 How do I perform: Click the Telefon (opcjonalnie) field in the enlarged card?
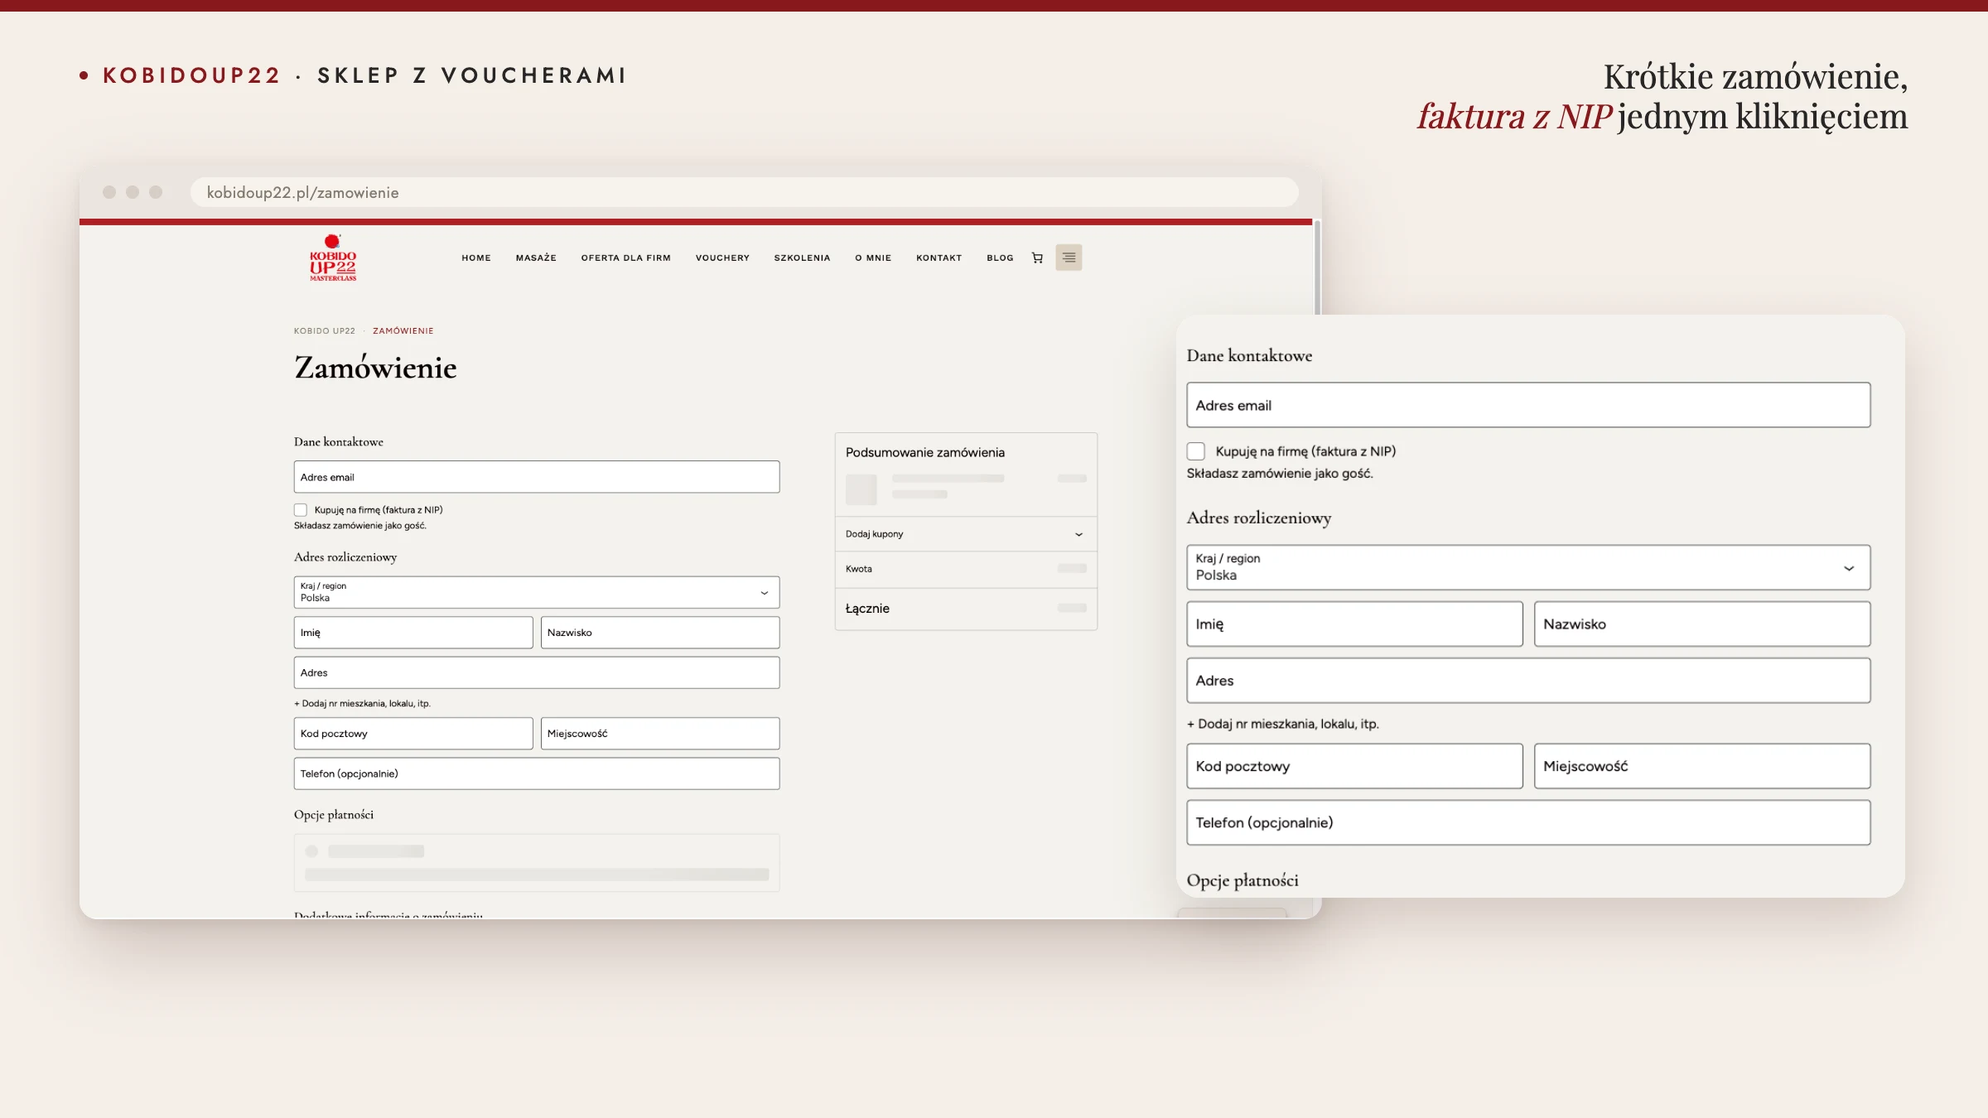[x=1528, y=822]
